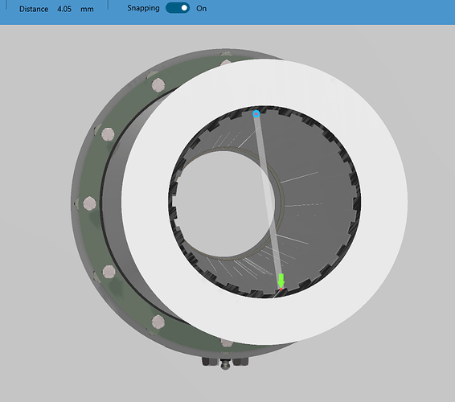
Task: Pick the lower-left bolt head near ring edge
Action: (x=158, y=322)
